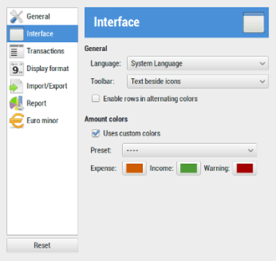Image resolution: width=276 pixels, height=261 pixels.
Task: Open the Preset colors dropdown
Action: click(x=189, y=151)
